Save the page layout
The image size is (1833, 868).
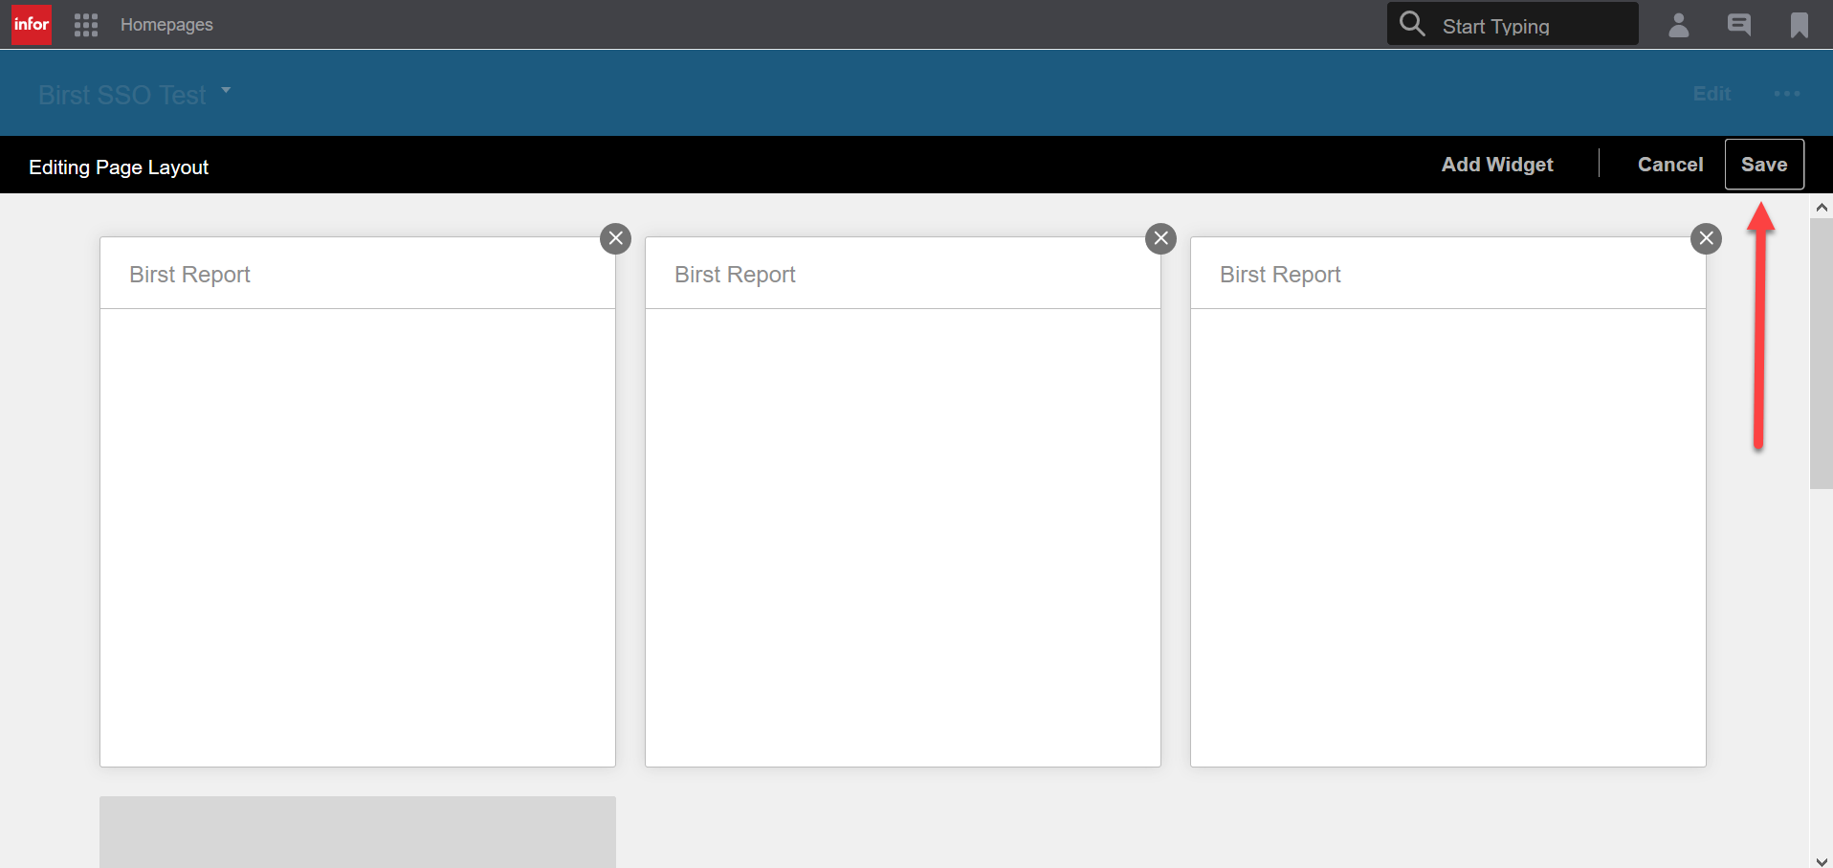coord(1764,165)
